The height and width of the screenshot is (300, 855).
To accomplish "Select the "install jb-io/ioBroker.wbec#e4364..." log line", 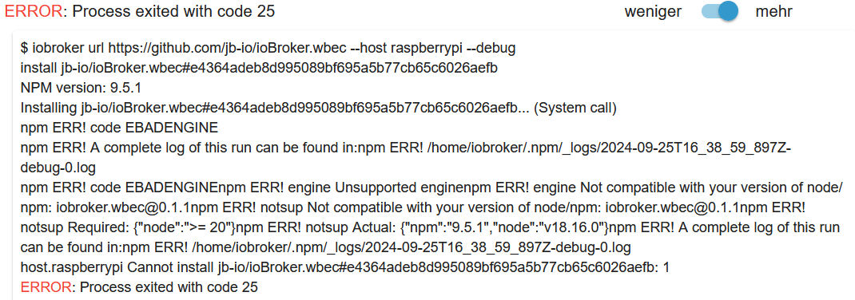I will tap(259, 68).
